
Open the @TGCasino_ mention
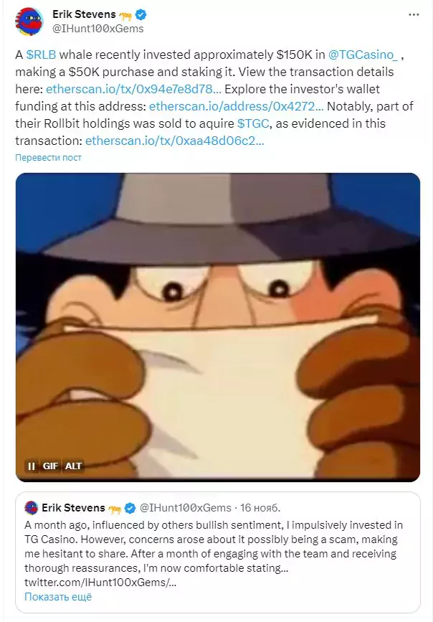coord(363,55)
